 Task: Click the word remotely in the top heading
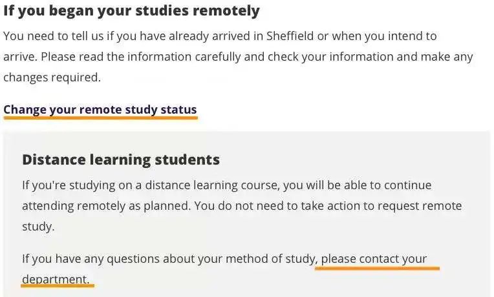tap(226, 10)
